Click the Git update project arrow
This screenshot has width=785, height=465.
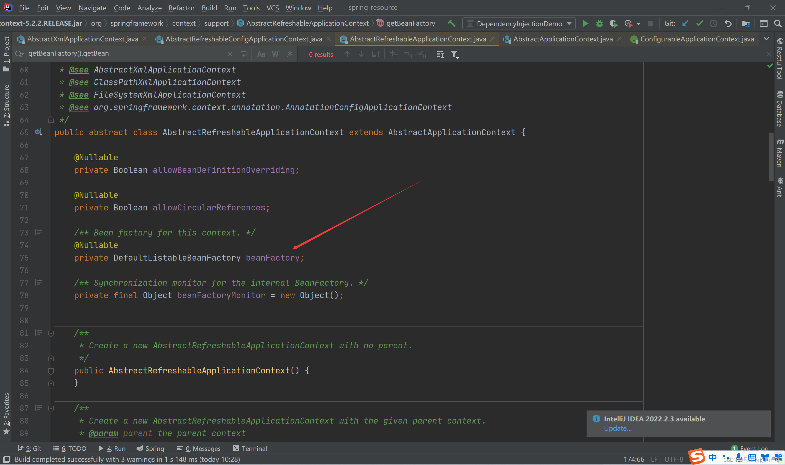pos(685,23)
